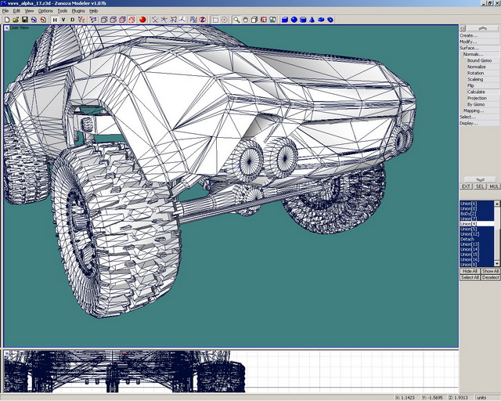Click the Save disk icon in toolbar
This screenshot has width=501, height=401.
24,20
